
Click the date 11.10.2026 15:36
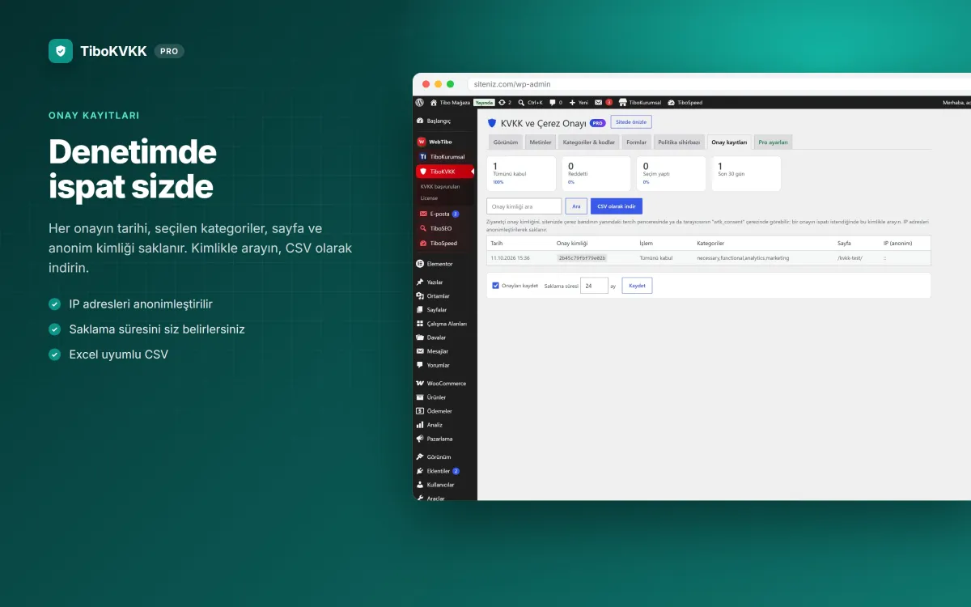click(x=511, y=258)
